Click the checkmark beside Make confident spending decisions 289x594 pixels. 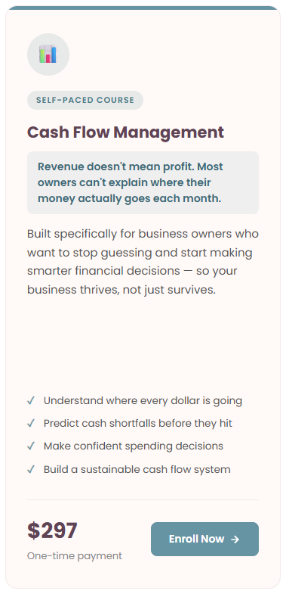(31, 446)
